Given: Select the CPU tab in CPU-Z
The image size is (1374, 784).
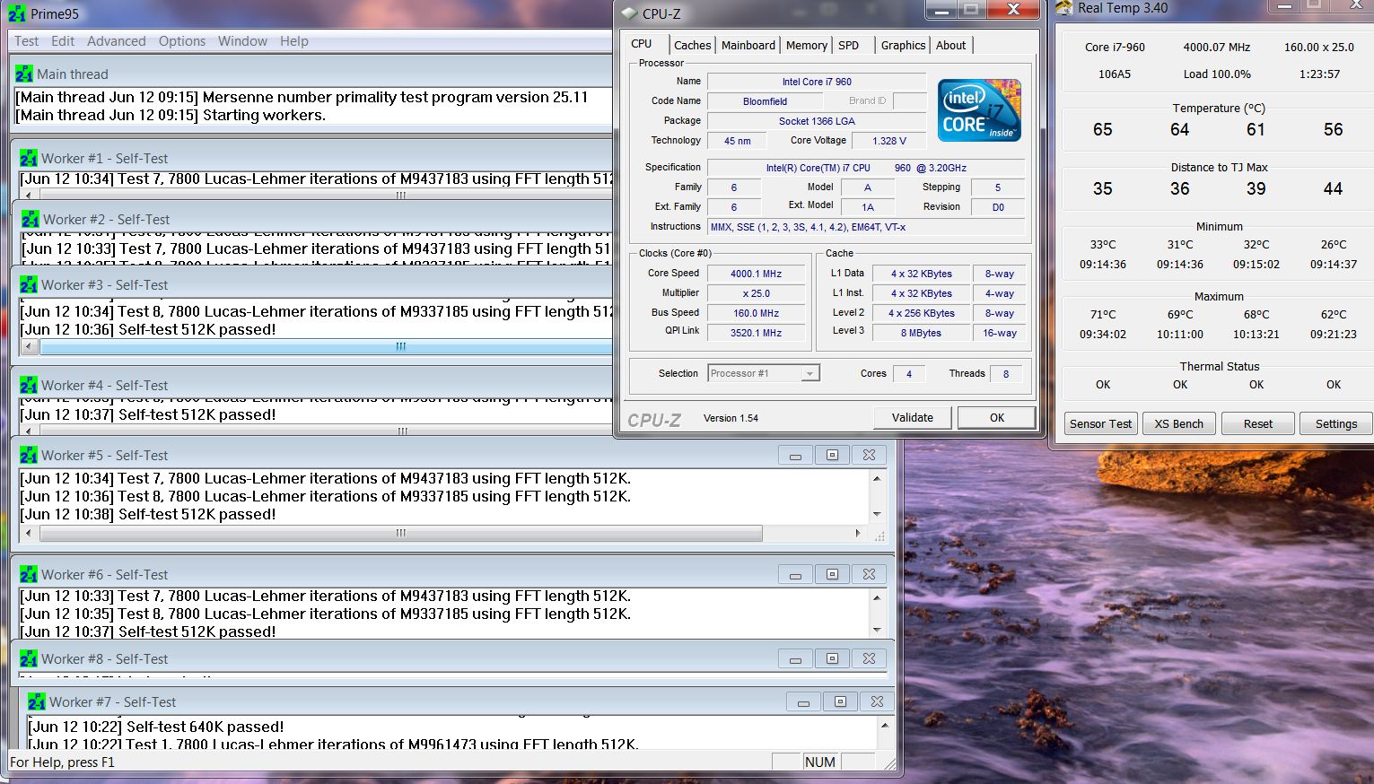Looking at the screenshot, I should (x=642, y=43).
